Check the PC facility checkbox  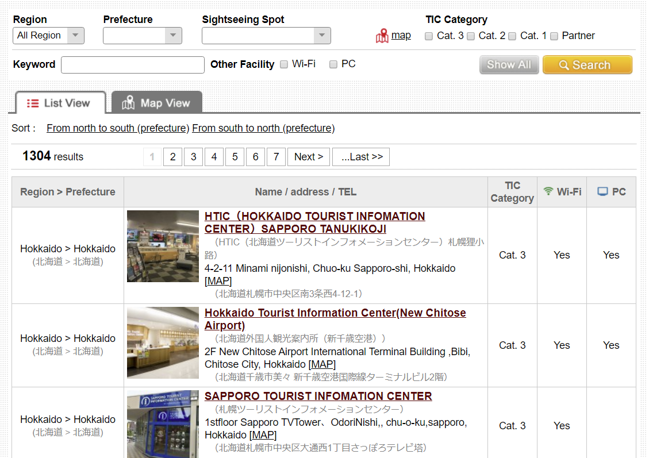333,64
